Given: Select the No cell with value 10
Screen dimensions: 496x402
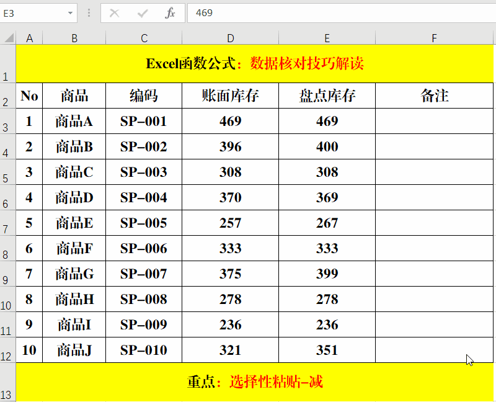Looking at the screenshot, I should click(x=29, y=350).
